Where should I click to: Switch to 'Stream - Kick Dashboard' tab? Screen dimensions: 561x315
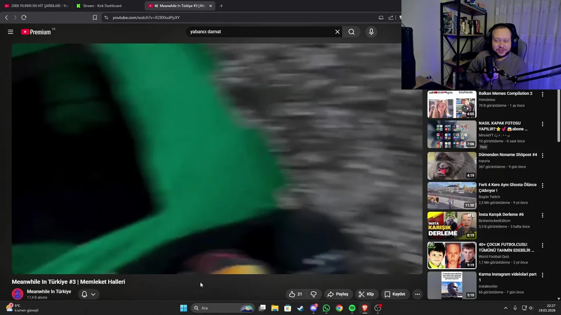(x=107, y=6)
